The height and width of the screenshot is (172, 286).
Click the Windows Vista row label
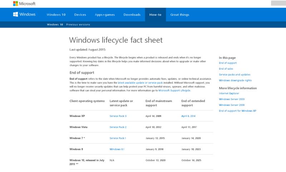pos(78,127)
